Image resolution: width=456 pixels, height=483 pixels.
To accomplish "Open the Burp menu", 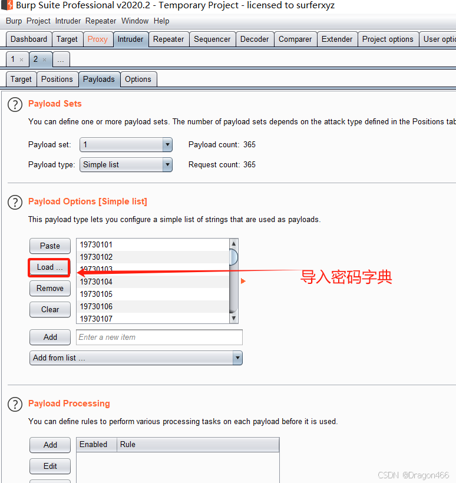I will pos(14,21).
